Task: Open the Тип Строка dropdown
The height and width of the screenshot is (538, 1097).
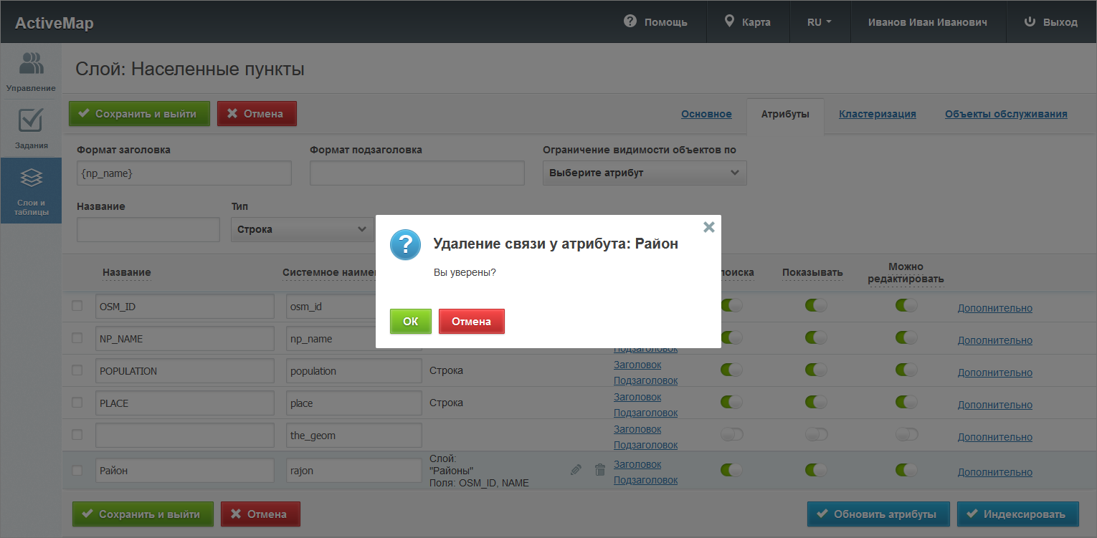Action: click(301, 229)
